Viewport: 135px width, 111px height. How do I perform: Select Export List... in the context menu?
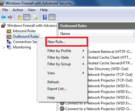pos(67,89)
